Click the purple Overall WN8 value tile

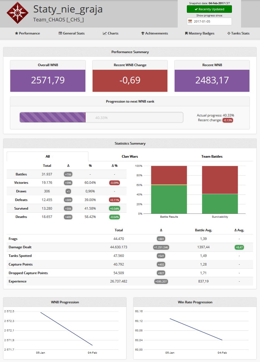(x=48, y=80)
